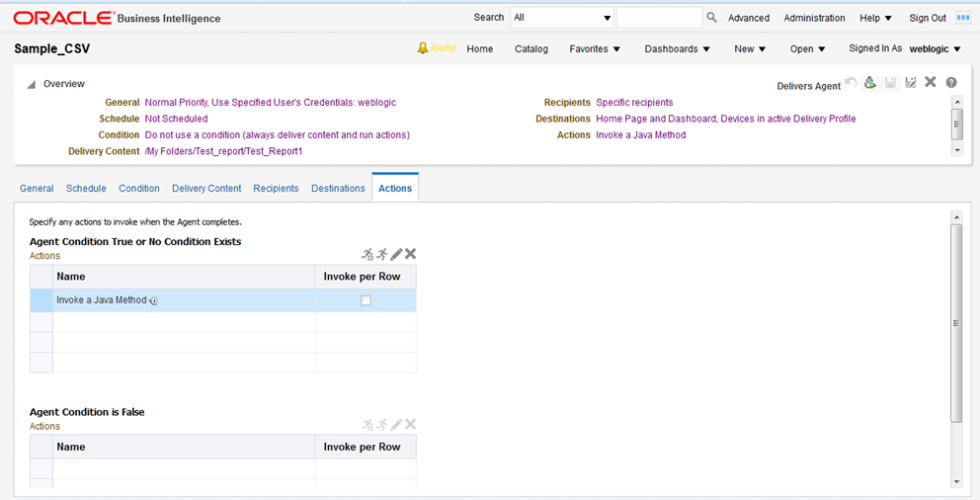Click the Actions pane scrollbar up arrow
This screenshot has width=980, height=500.
click(956, 216)
